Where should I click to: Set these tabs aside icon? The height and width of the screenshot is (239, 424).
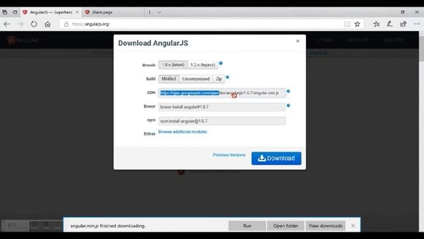[x=15, y=12]
